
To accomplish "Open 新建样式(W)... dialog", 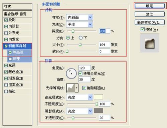I will 150,23.
